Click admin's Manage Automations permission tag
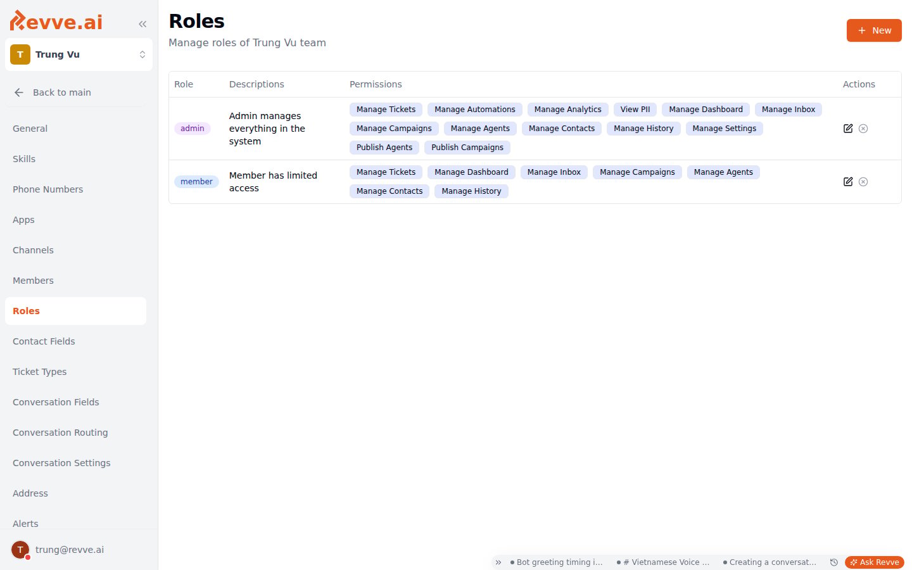Screen dimensions: 912x570 click(475, 110)
